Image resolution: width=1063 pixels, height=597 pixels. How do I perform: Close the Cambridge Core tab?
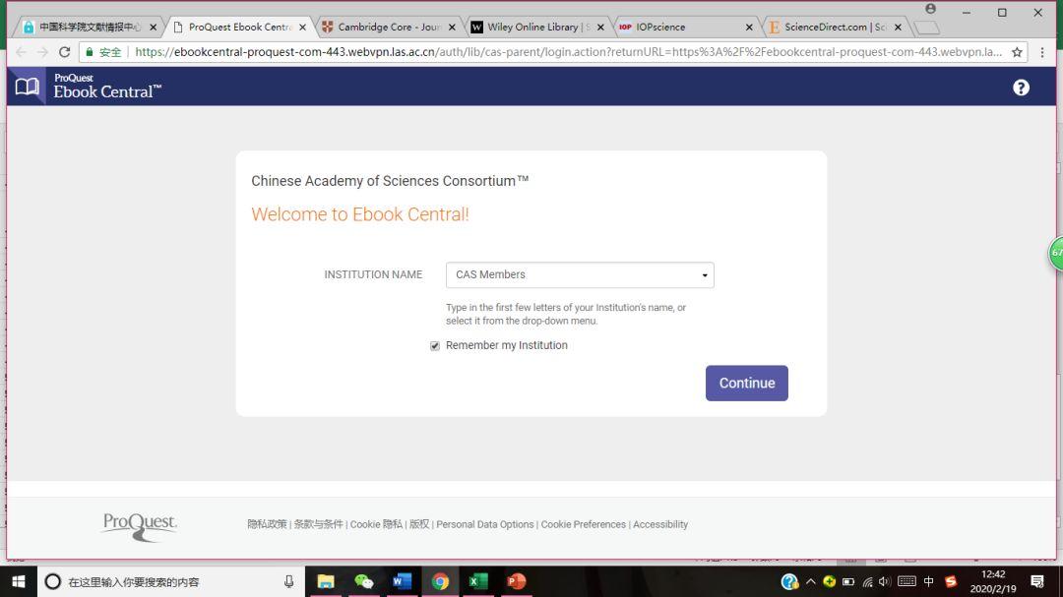coord(452,28)
